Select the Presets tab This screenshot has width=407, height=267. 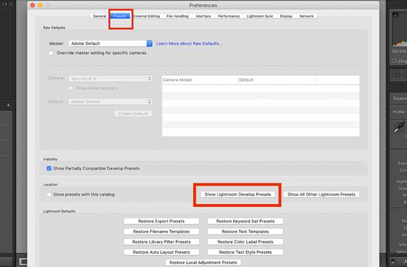point(120,16)
